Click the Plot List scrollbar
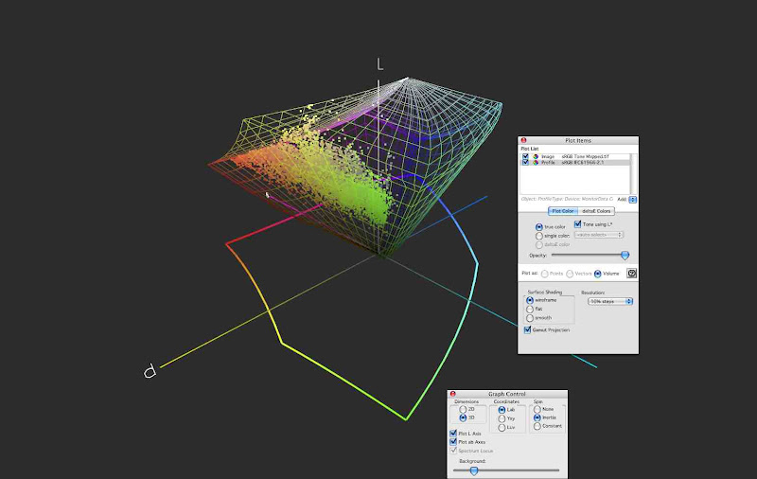Viewport: 757px width, 479px height. pyautogui.click(x=633, y=174)
